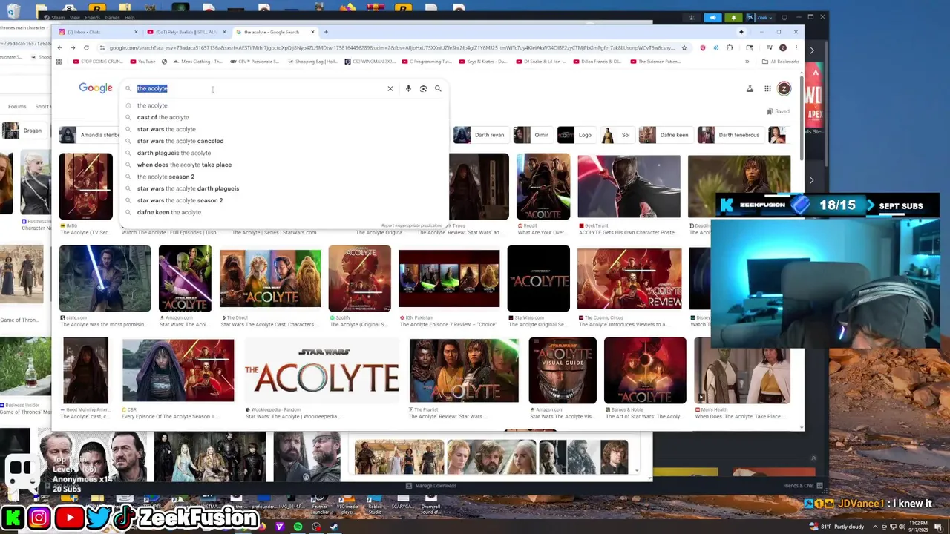Open the Saved collections button
The width and height of the screenshot is (950, 534).
778,111
